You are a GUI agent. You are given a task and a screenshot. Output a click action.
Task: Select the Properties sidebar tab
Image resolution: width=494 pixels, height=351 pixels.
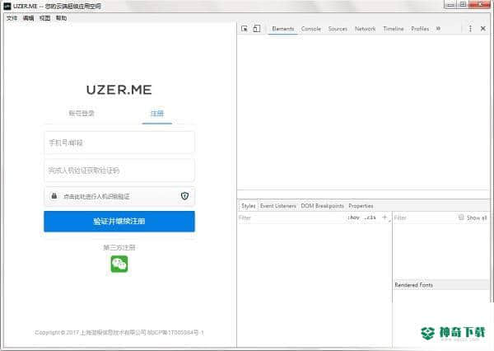click(x=361, y=206)
